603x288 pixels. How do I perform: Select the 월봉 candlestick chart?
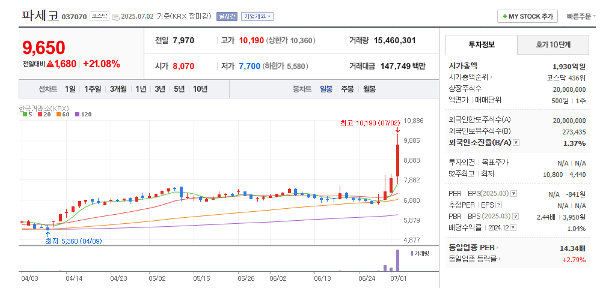click(369, 89)
